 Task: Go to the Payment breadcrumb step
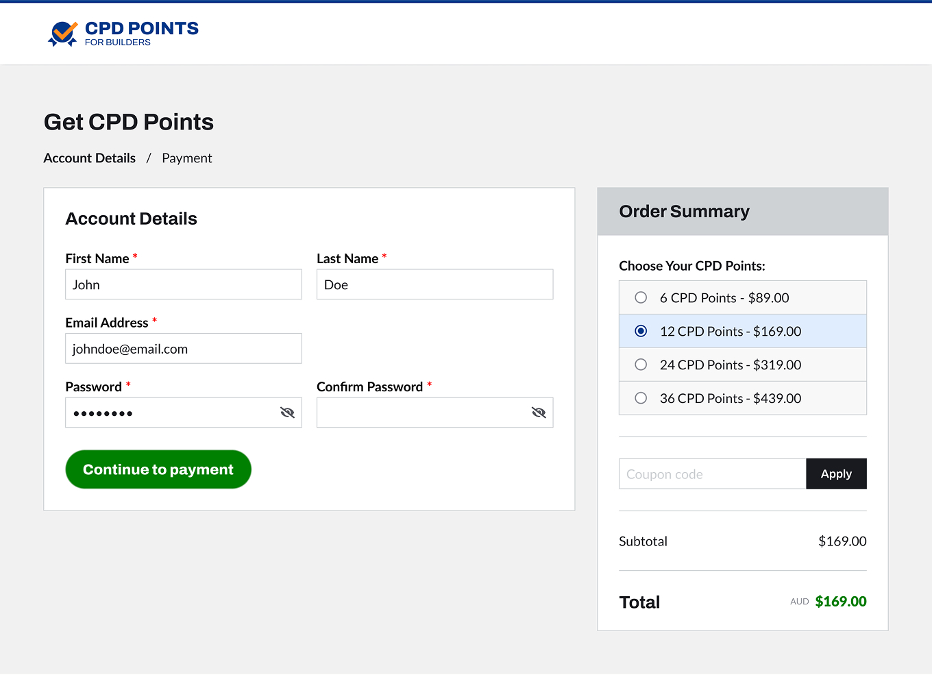pyautogui.click(x=187, y=158)
